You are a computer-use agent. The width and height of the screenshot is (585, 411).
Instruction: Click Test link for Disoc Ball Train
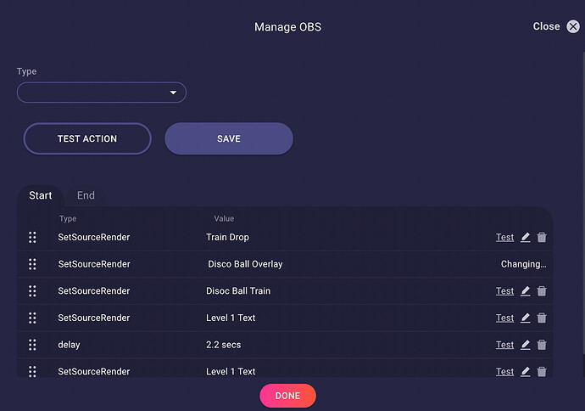[x=504, y=291]
